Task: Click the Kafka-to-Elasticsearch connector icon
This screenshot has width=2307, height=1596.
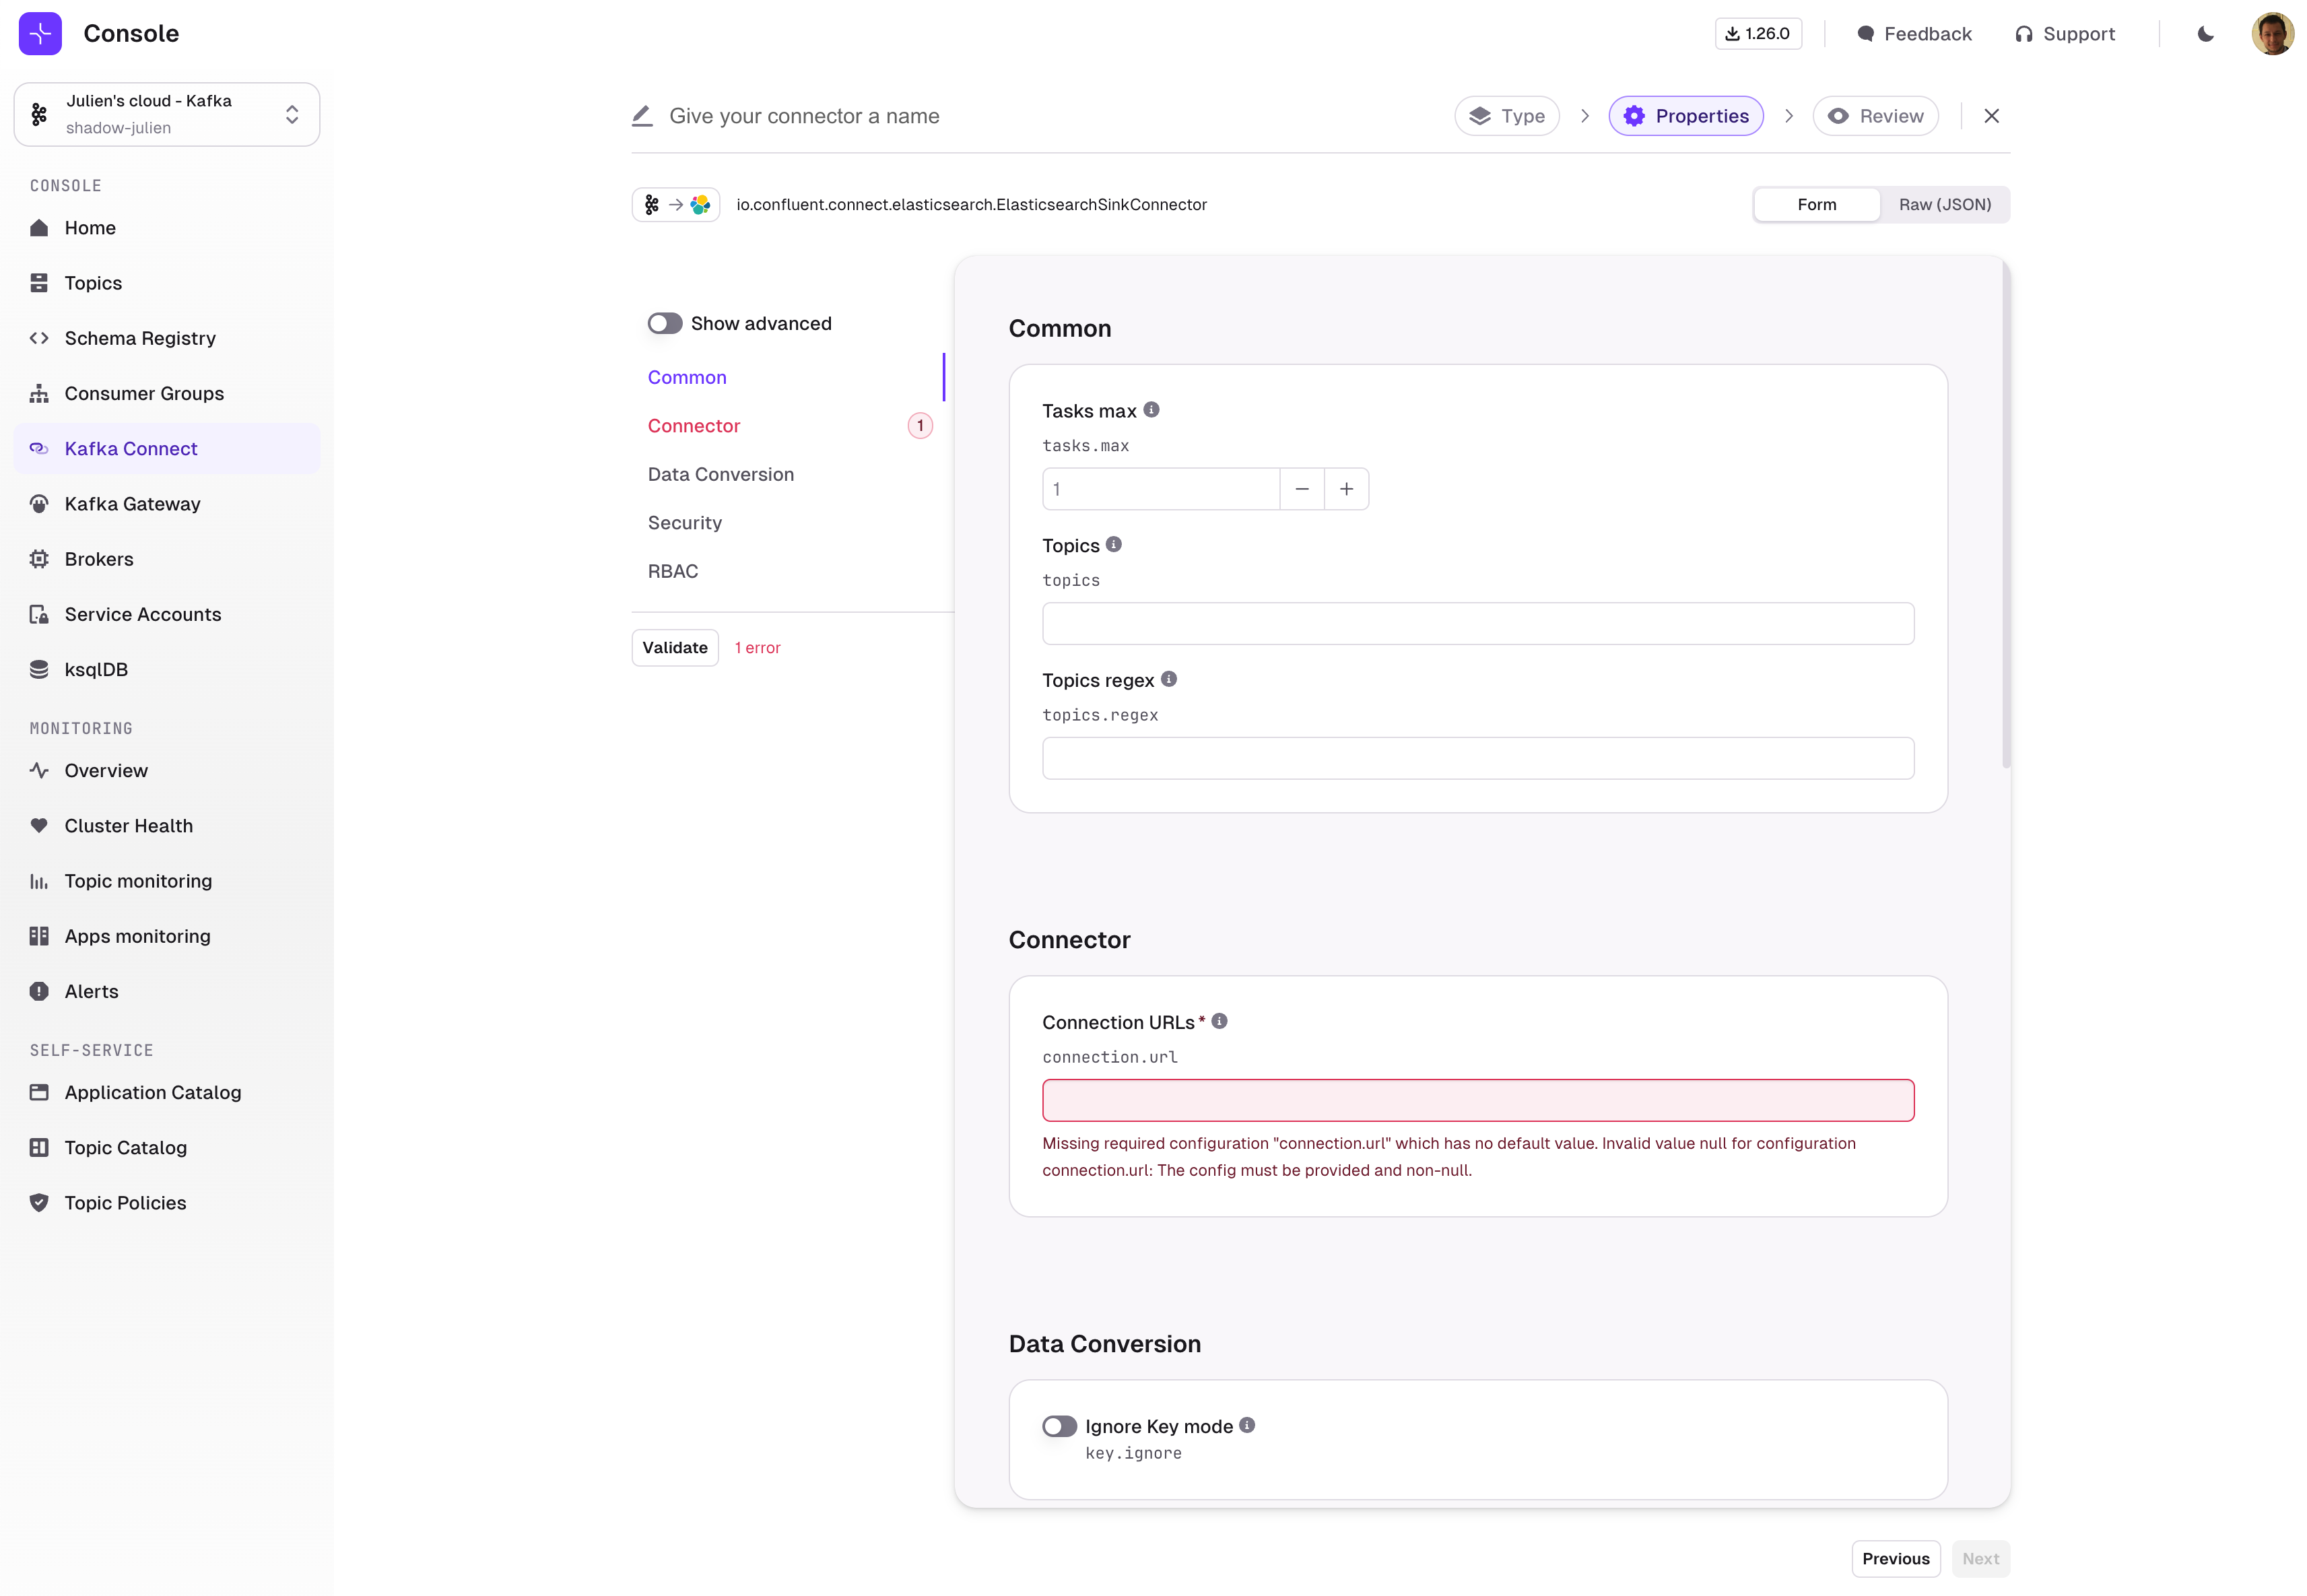Action: tap(676, 204)
